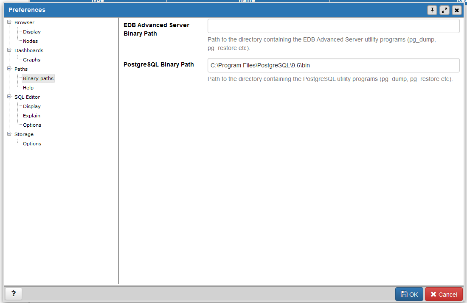Collapse the Storage tree node
This screenshot has width=467, height=303.
pyautogui.click(x=9, y=134)
